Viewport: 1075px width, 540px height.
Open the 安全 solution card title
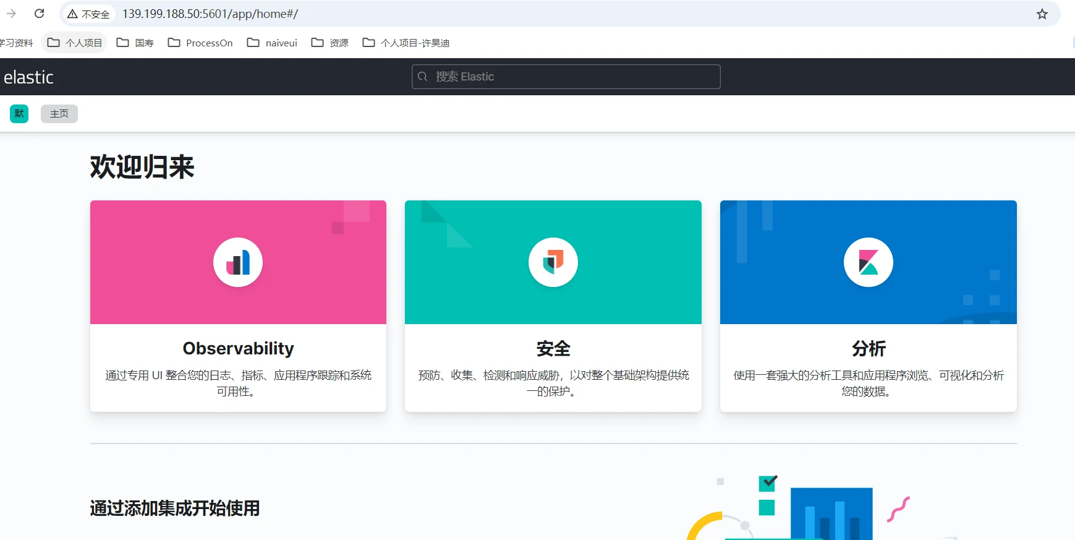tap(553, 348)
